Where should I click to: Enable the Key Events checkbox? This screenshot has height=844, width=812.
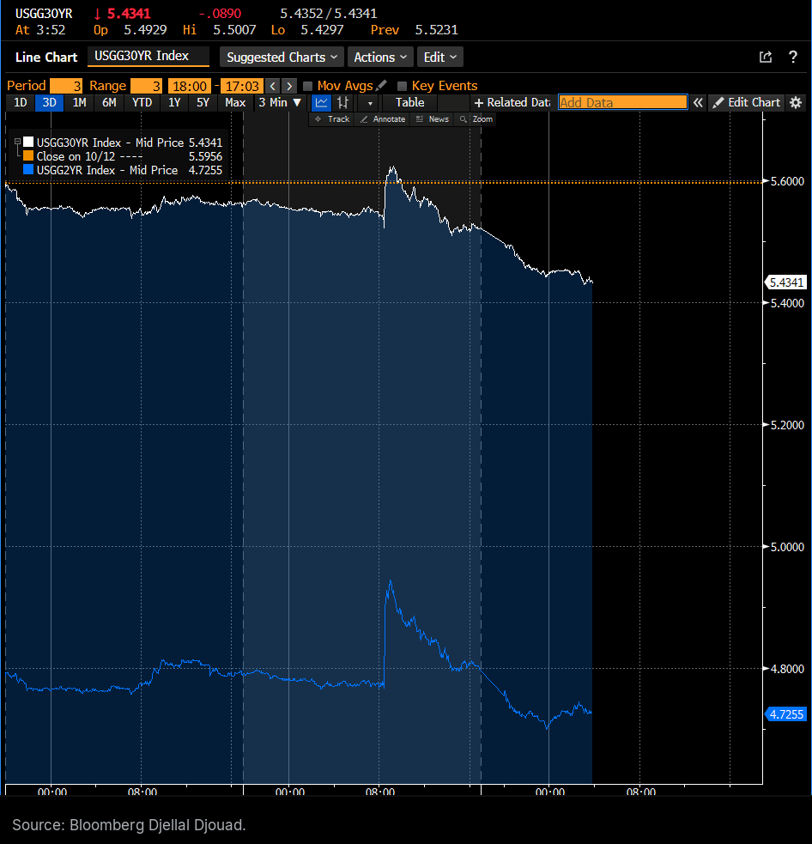(x=402, y=86)
